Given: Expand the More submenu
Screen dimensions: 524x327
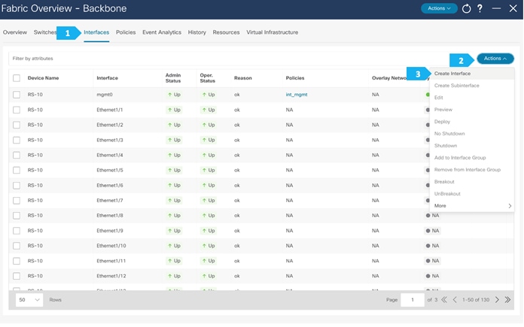Looking at the screenshot, I should pyautogui.click(x=471, y=205).
